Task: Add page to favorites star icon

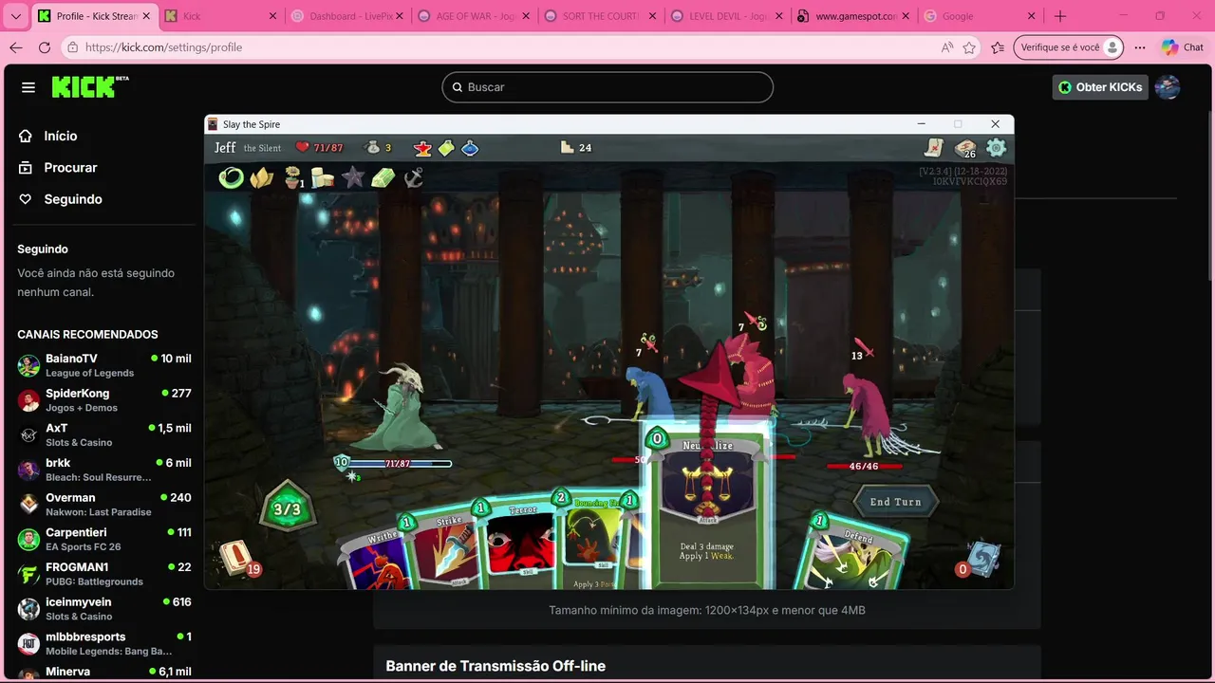Action: 969,47
